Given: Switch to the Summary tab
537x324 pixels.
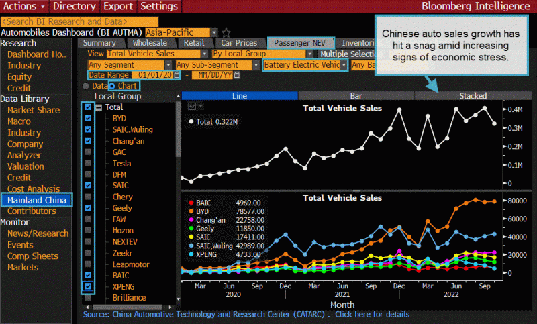Looking at the screenshot, I should tap(99, 43).
